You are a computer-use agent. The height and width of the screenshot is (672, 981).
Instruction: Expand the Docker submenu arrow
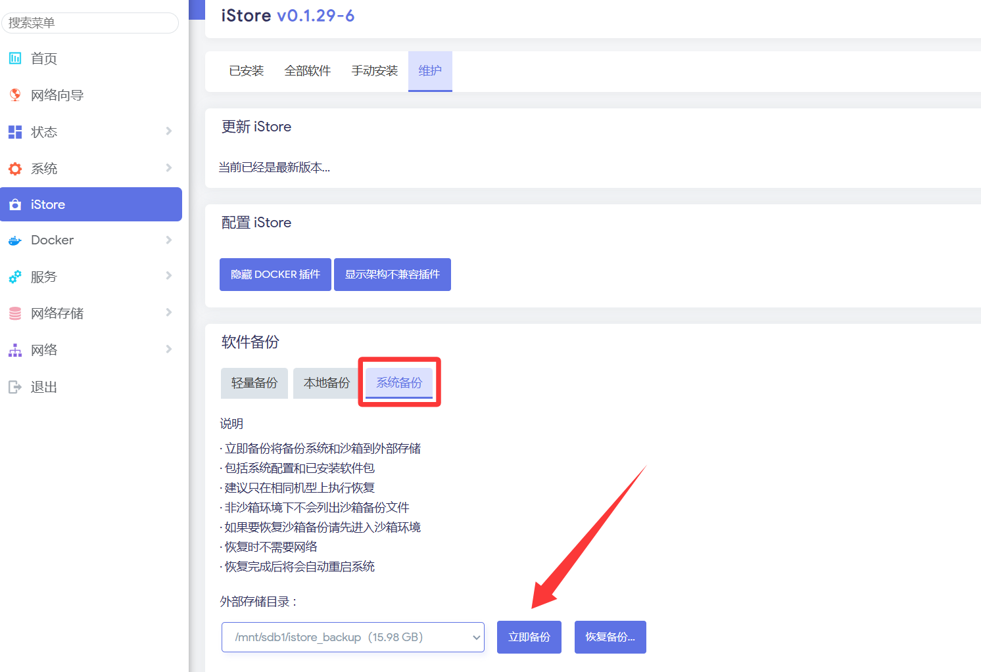coord(169,240)
